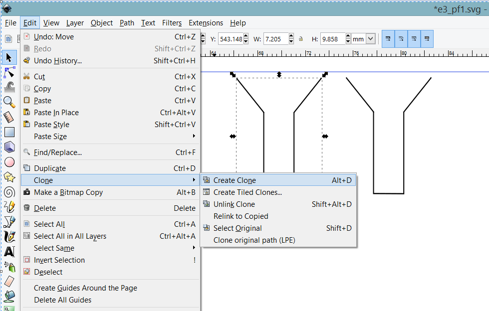Toggle the second blue transform-affect button
The width and height of the screenshot is (489, 311).
tap(401, 39)
